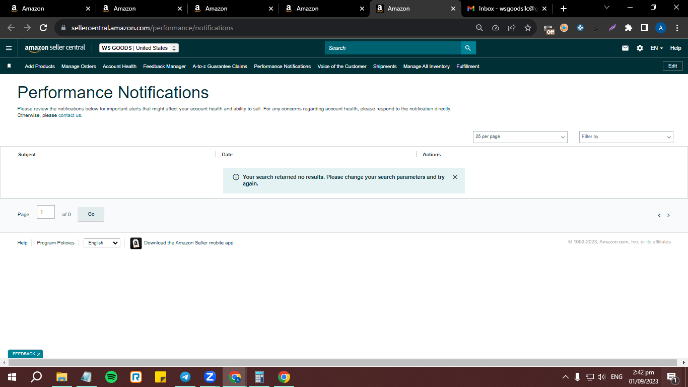
Task: Open the Seller Central settings gear
Action: click(x=640, y=48)
